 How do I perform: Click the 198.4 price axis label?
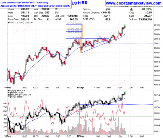(157, 85)
